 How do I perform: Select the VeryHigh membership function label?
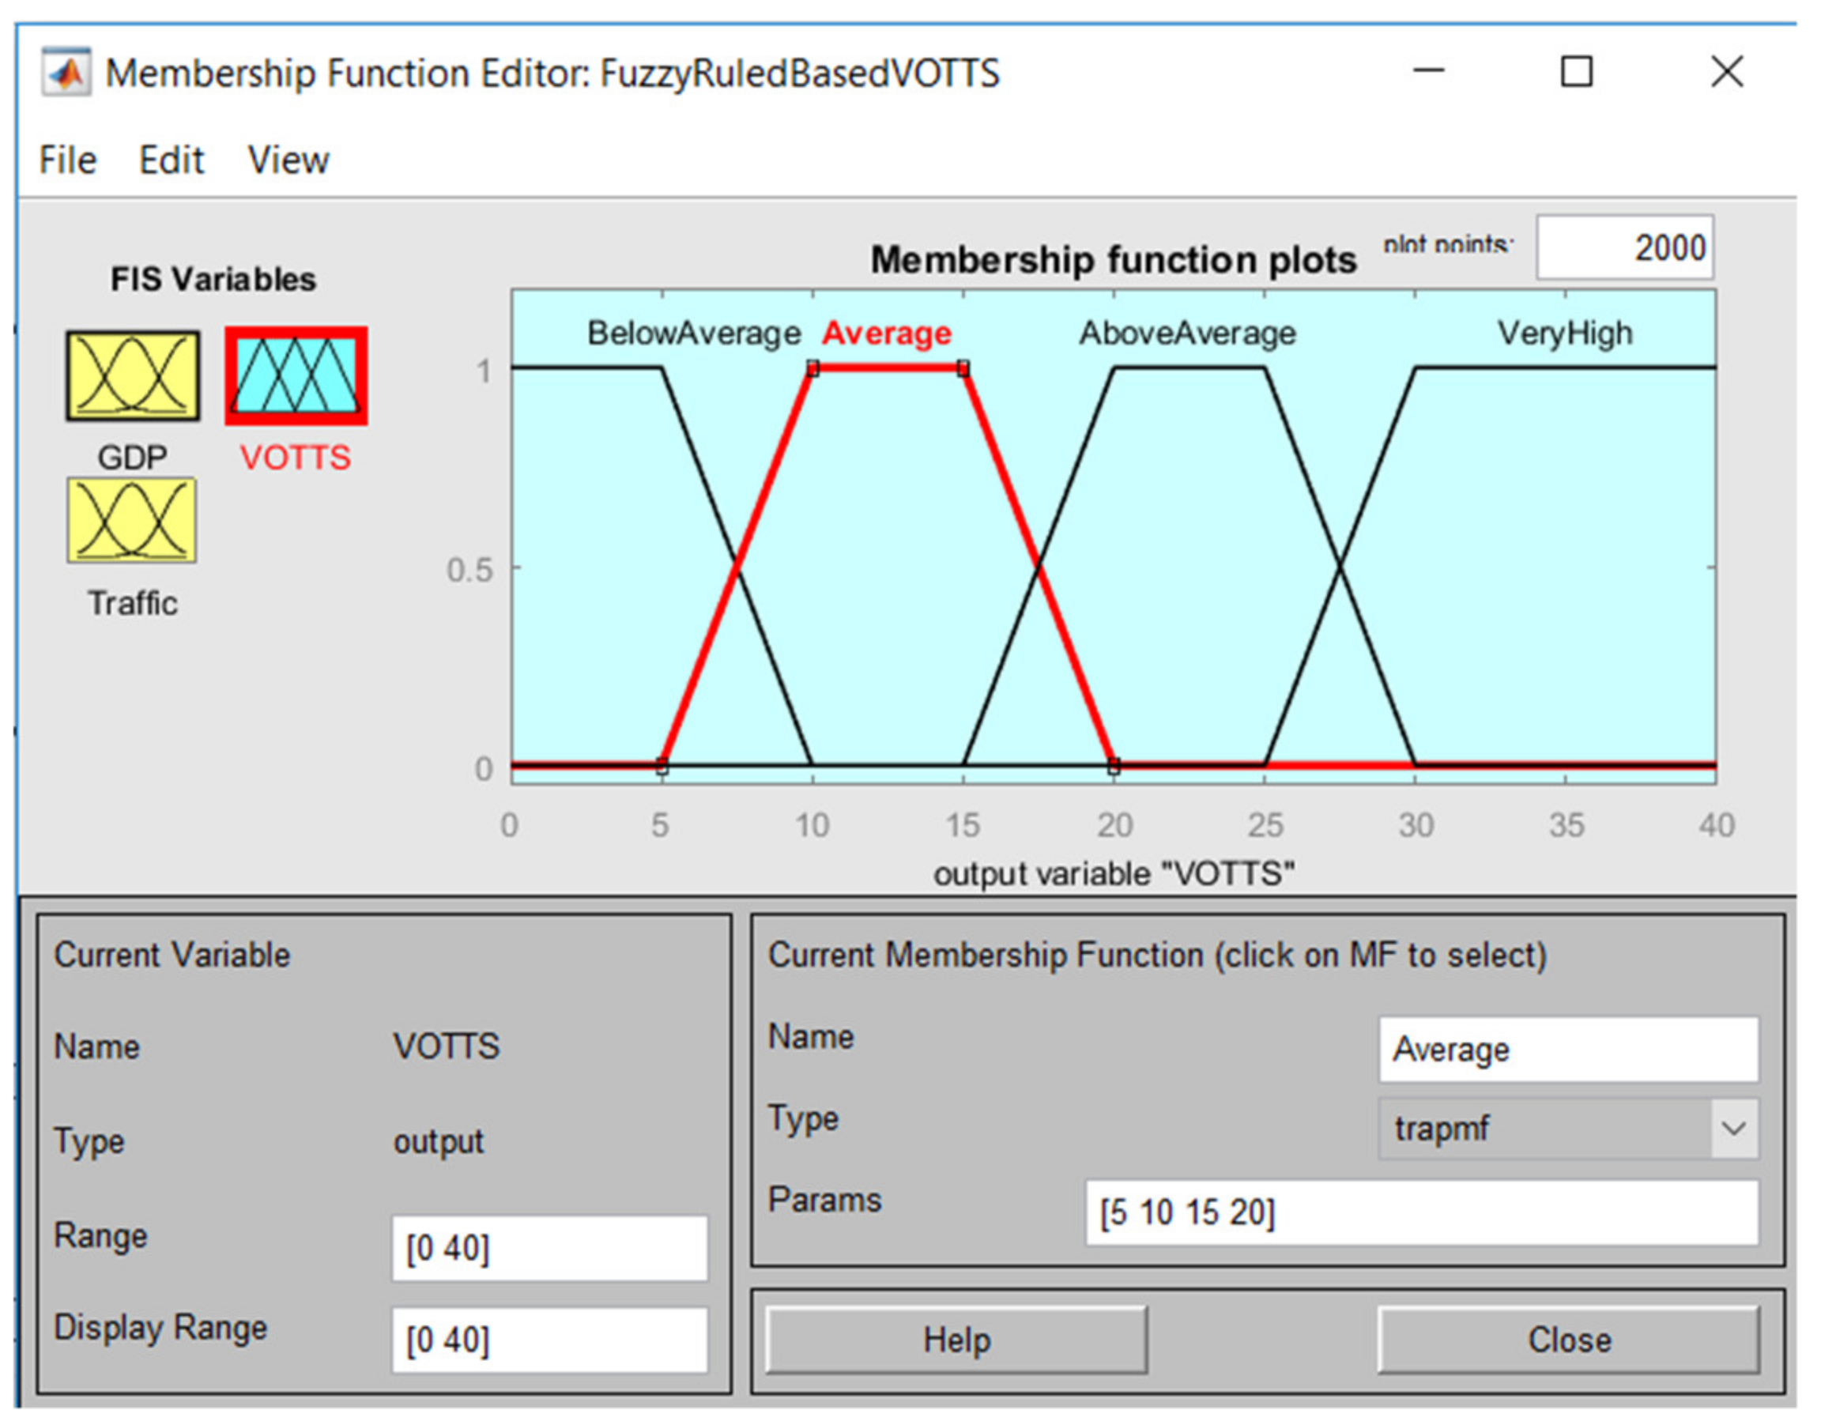(x=1564, y=333)
